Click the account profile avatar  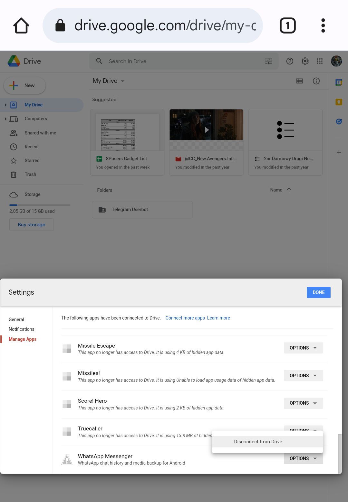[x=336, y=61]
